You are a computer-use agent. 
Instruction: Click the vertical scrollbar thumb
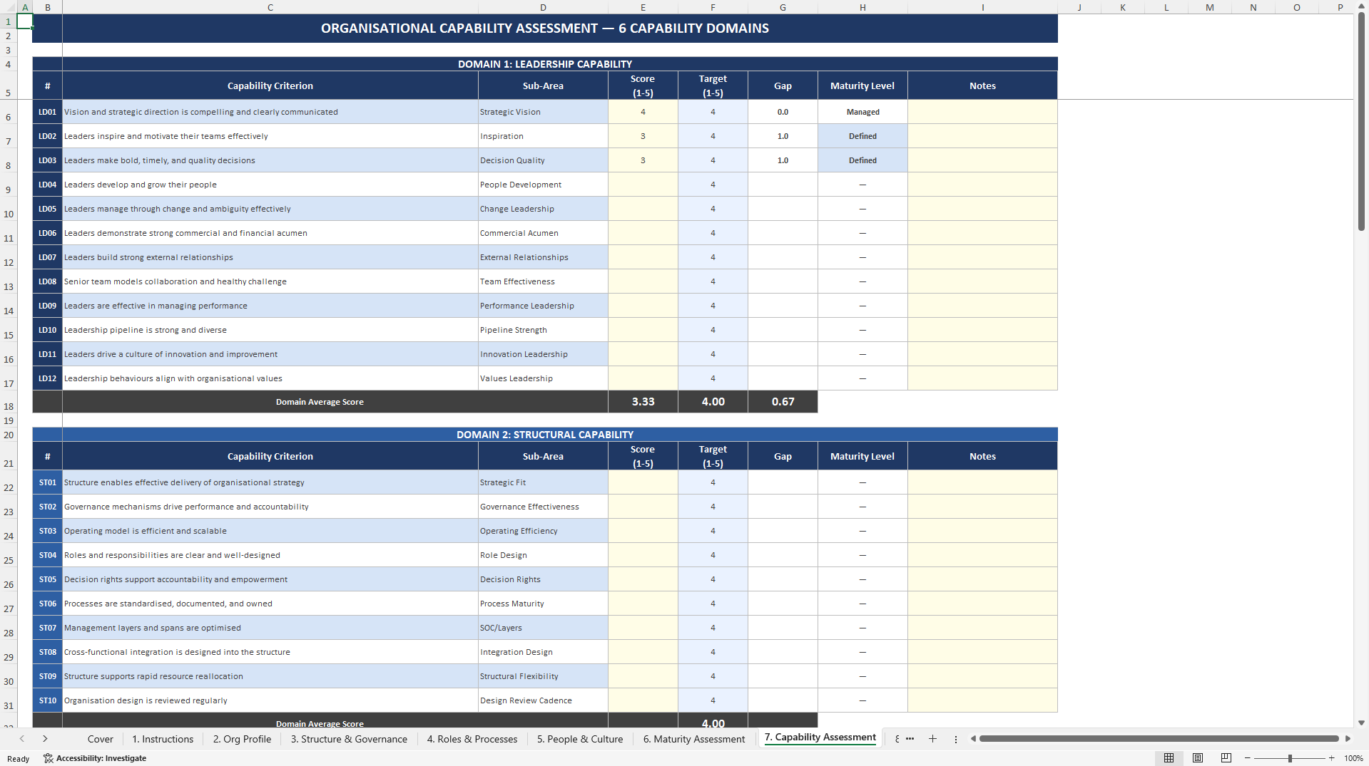tap(1361, 121)
